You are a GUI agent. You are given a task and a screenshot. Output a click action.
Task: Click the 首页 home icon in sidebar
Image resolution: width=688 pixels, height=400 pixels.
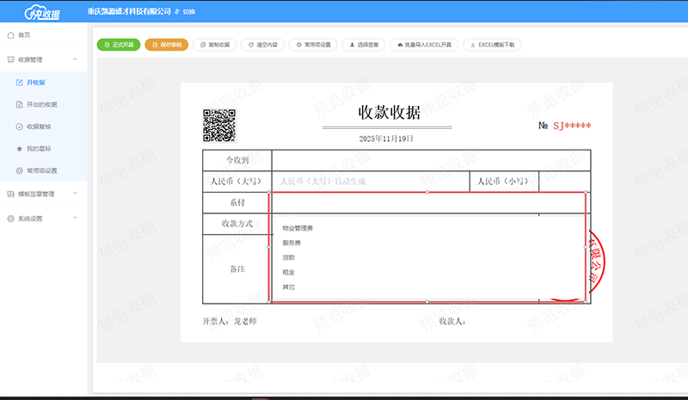coord(10,34)
